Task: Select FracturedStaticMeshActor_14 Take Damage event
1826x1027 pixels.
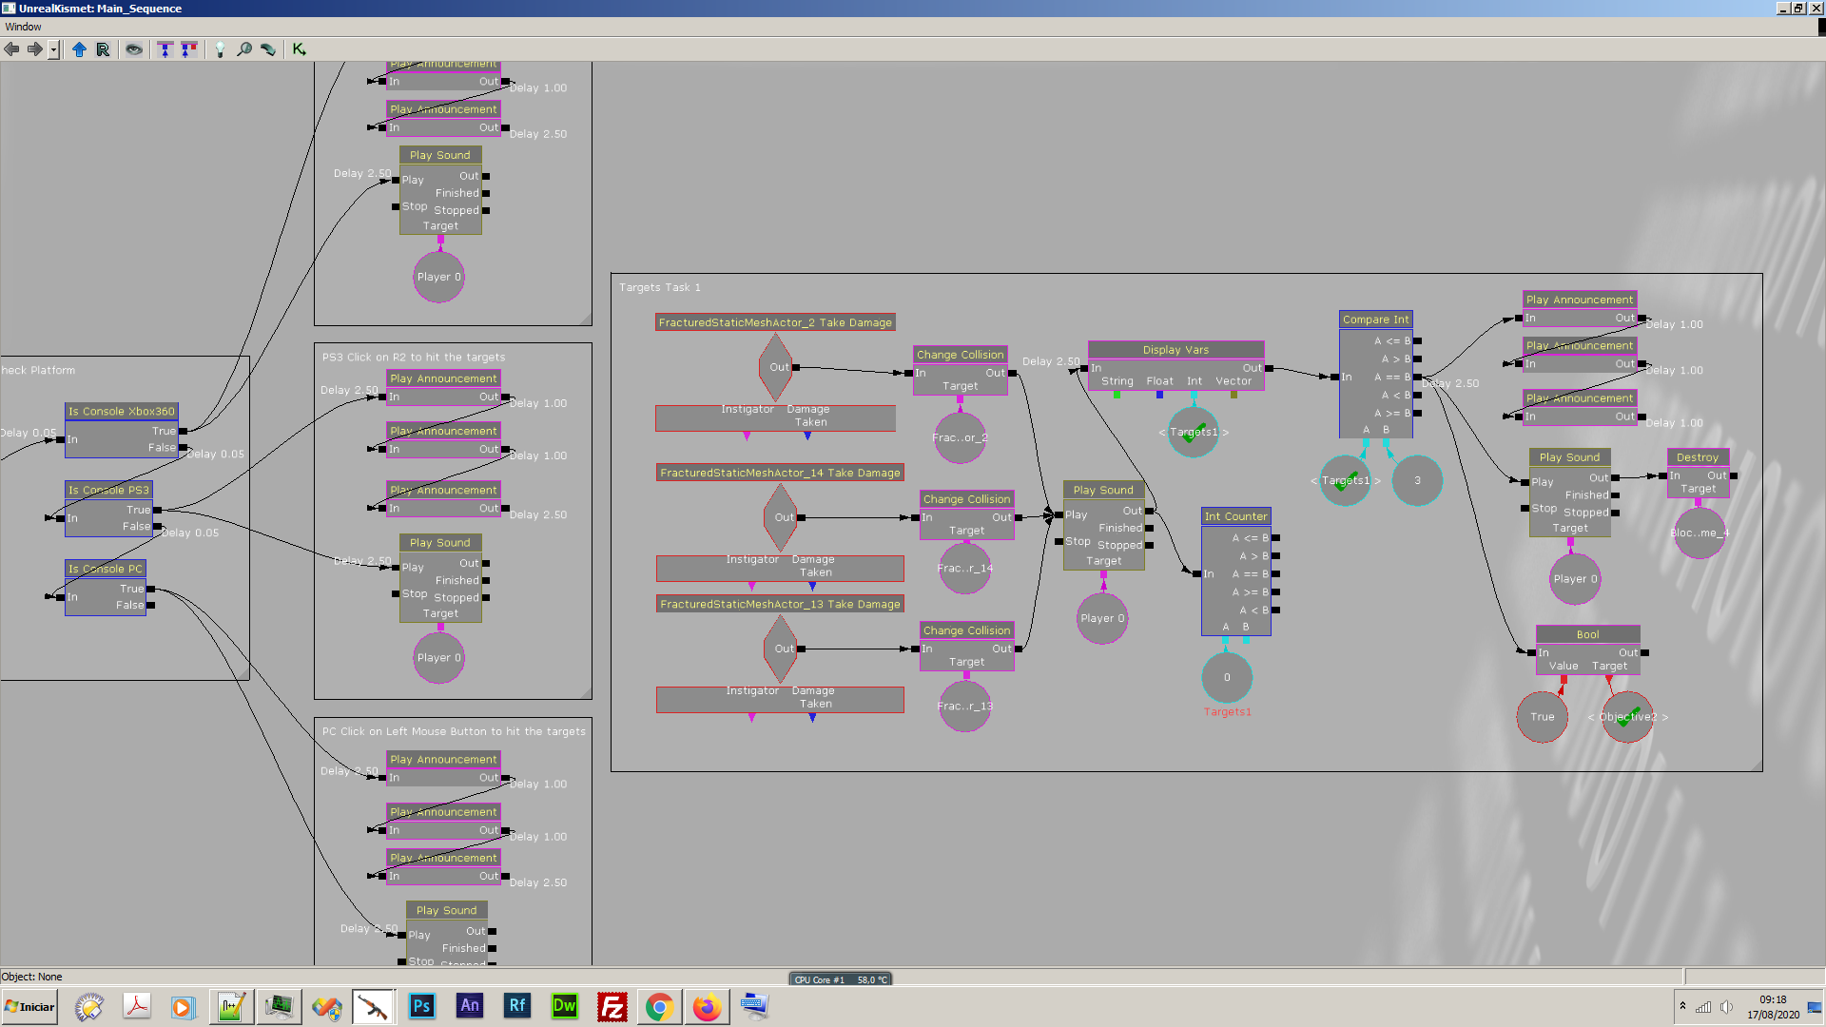Action: tap(780, 473)
